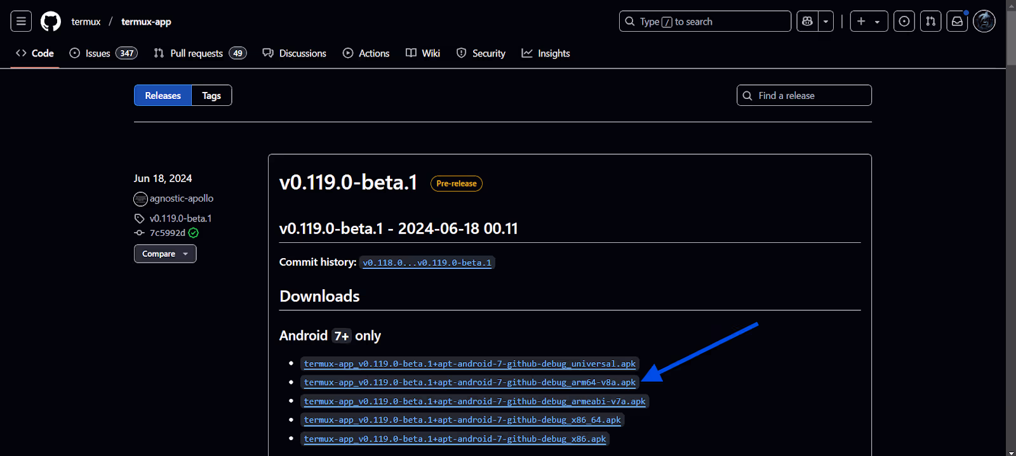Switch to the Code tab

coord(35,53)
